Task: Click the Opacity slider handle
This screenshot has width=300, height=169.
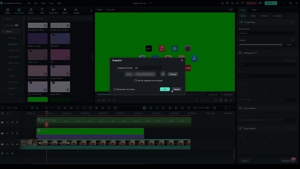Action: coord(281,45)
